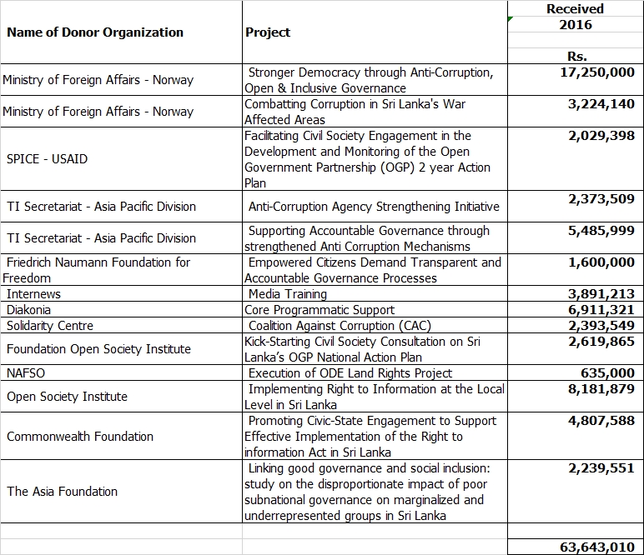Select the '2016' year cell

(575, 25)
